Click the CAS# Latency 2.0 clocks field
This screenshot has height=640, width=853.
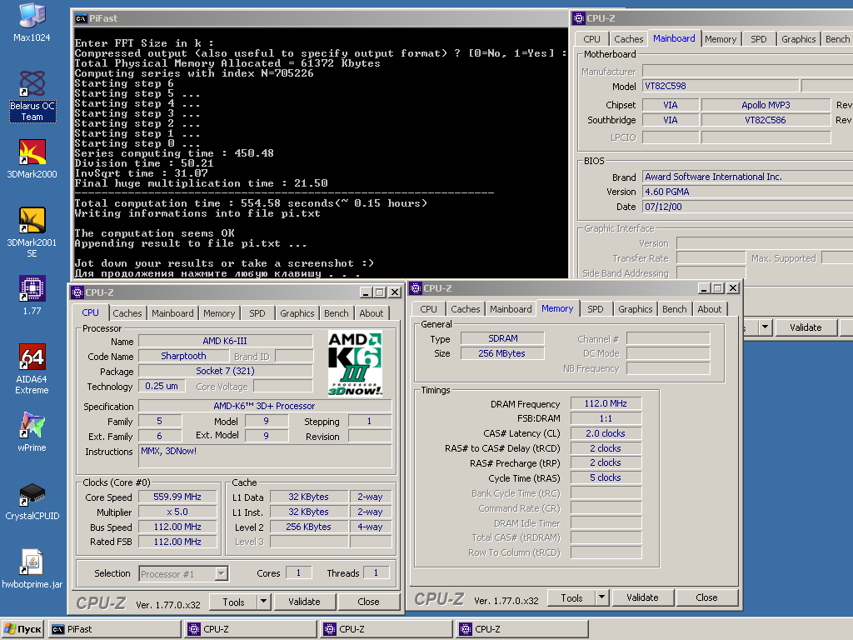tap(606, 433)
